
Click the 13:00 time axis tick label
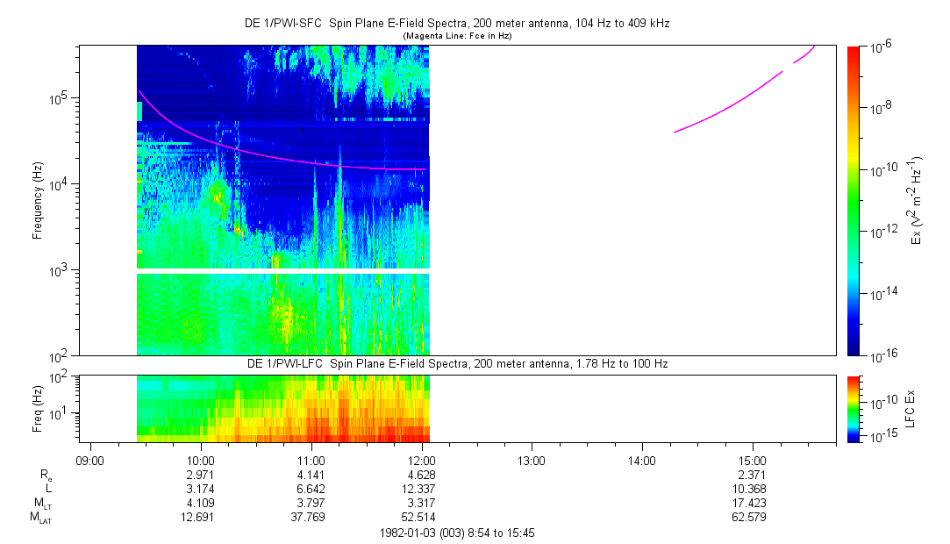(532, 460)
